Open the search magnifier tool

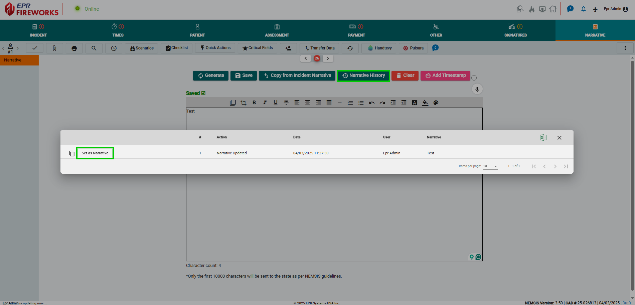coord(94,48)
